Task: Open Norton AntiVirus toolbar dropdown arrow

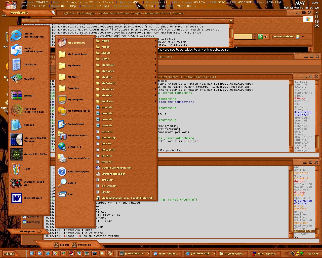Action: pos(303,37)
